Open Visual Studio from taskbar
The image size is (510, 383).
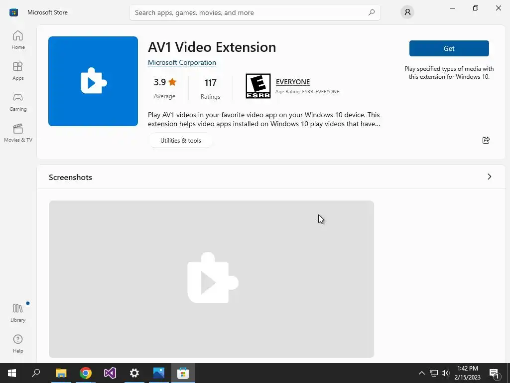pos(110,373)
